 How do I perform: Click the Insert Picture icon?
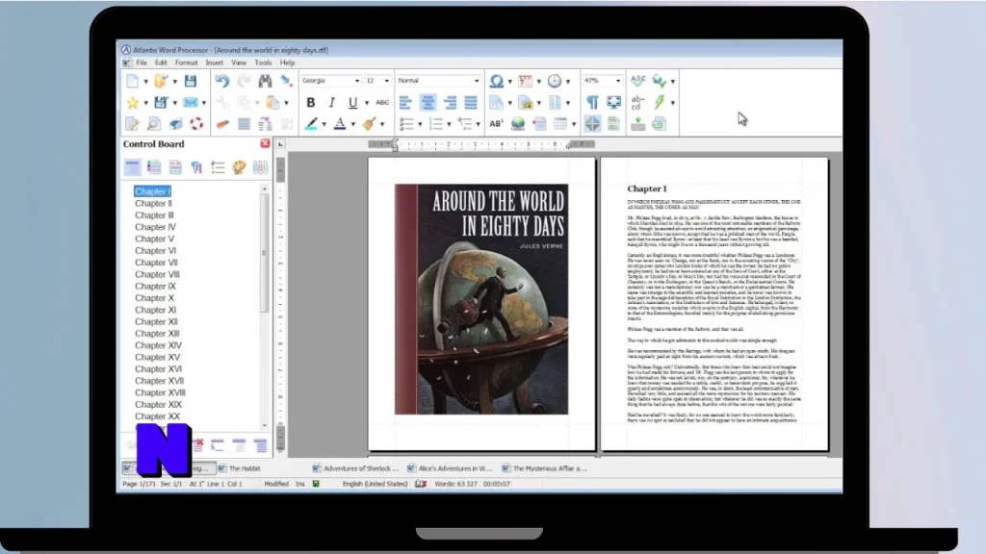point(526,102)
